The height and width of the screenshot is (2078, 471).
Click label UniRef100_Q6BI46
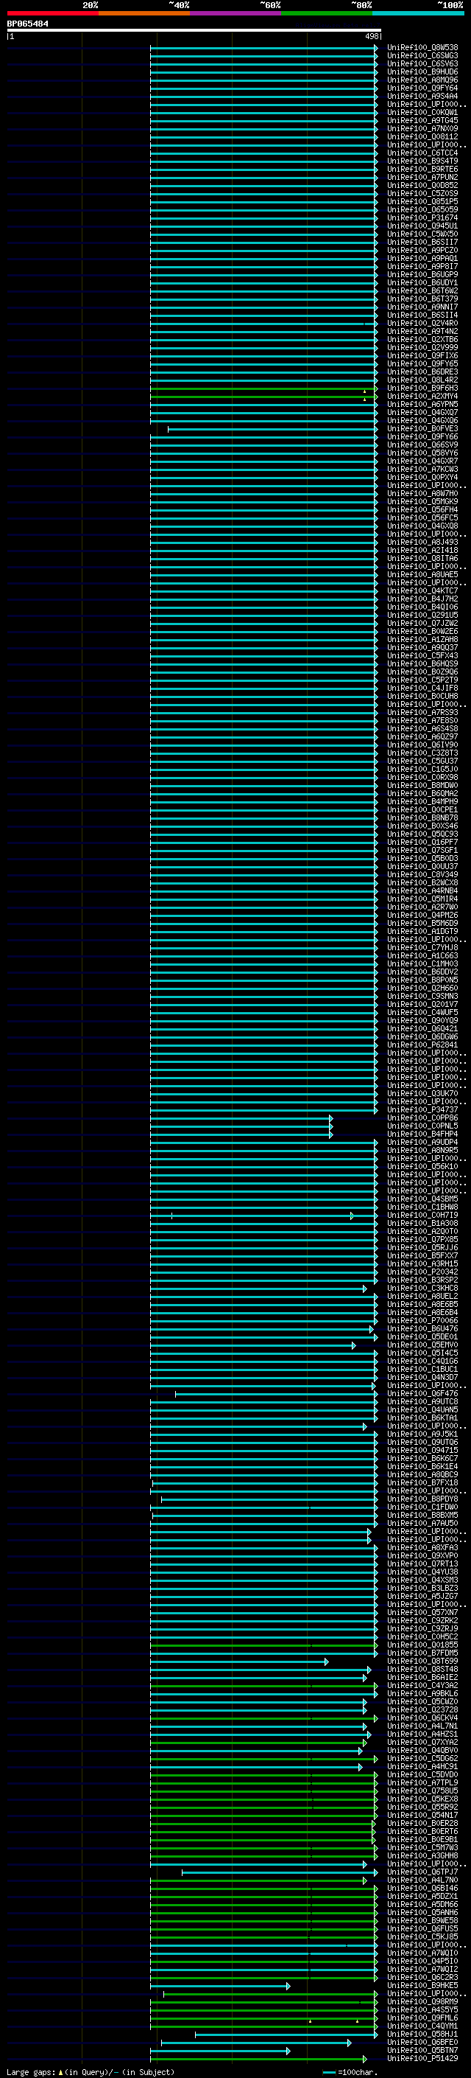(x=422, y=1889)
